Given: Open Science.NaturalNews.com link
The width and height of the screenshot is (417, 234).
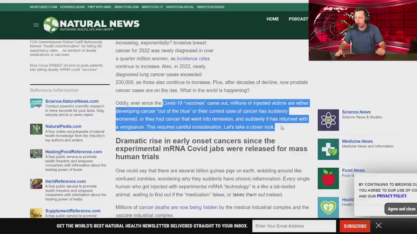Looking at the screenshot, I should tap(72, 101).
